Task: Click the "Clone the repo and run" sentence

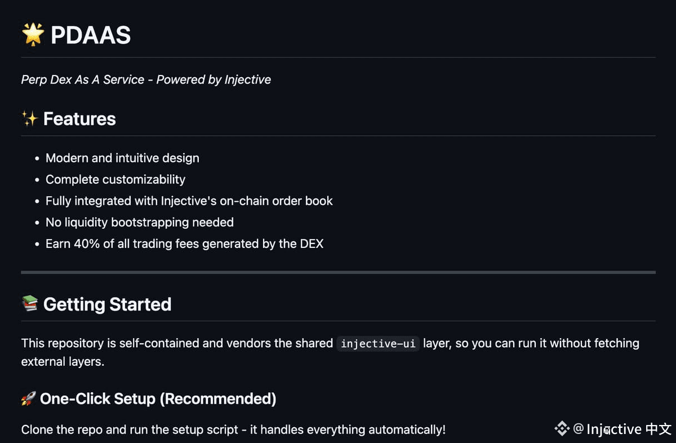Action: coord(233,429)
